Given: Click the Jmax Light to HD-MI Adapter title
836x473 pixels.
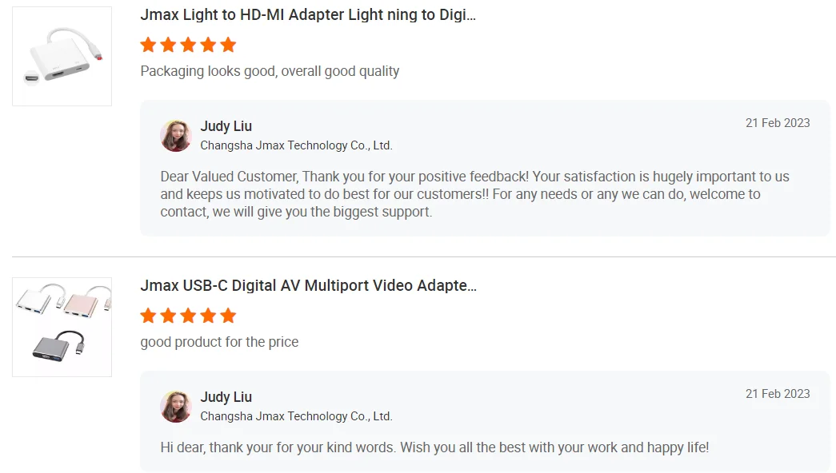Looking at the screenshot, I should [x=308, y=15].
